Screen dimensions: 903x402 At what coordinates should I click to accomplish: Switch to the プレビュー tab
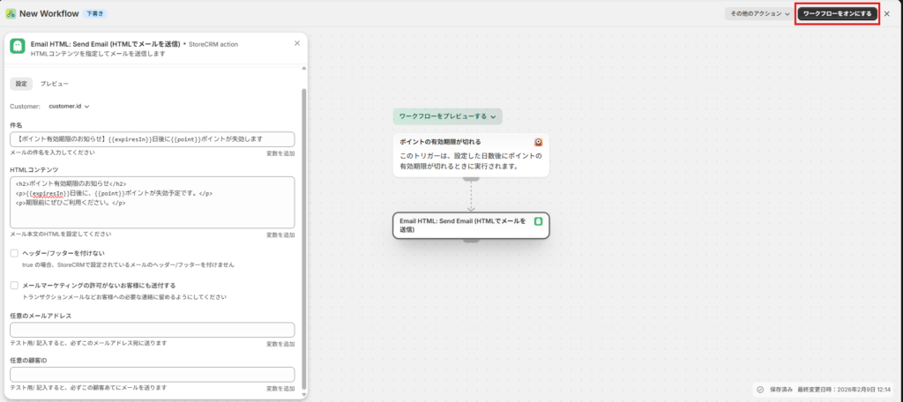(54, 84)
